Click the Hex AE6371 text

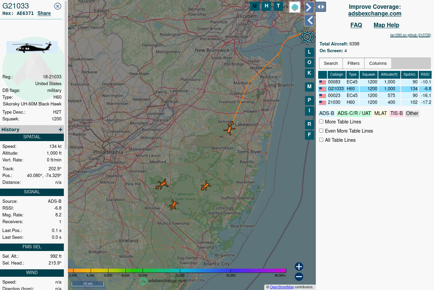pos(18,14)
